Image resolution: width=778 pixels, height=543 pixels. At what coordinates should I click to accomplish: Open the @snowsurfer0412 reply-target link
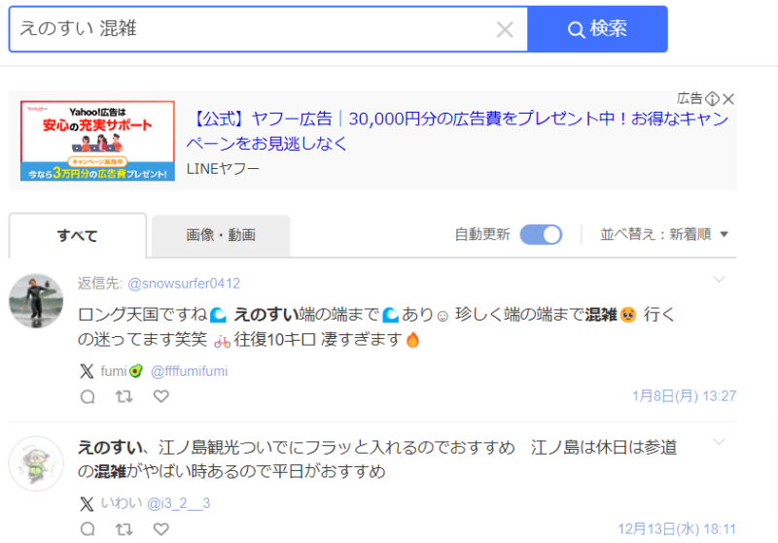click(x=184, y=284)
